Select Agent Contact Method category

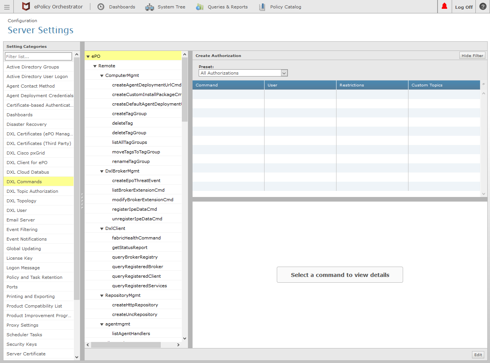39,86
